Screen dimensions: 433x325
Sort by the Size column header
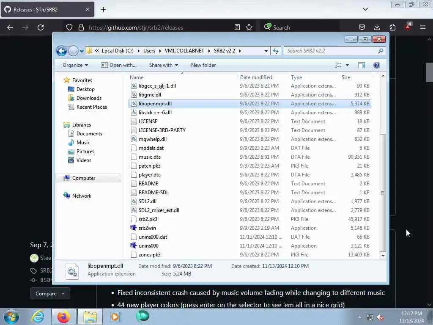346,77
